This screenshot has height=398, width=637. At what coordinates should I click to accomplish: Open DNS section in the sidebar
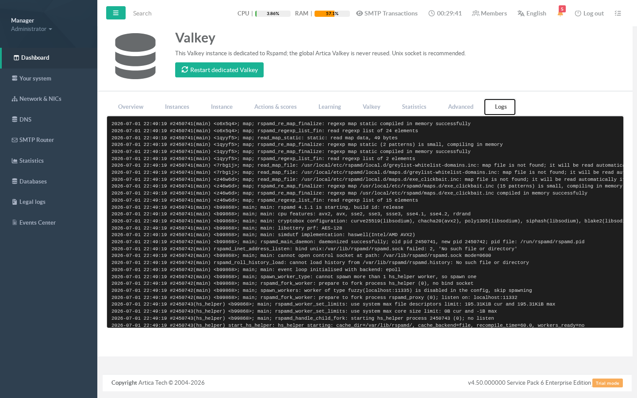[x=49, y=119]
